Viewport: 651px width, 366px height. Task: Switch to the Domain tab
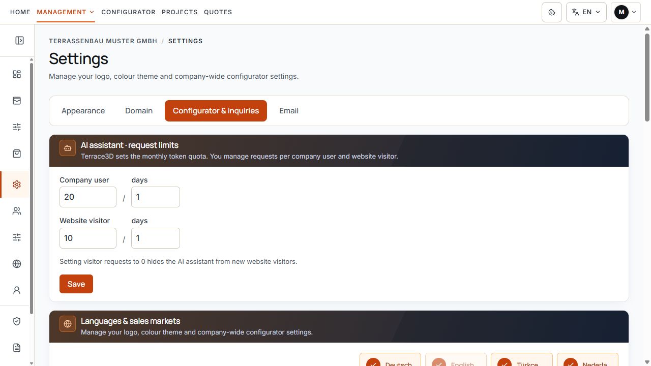(x=139, y=111)
